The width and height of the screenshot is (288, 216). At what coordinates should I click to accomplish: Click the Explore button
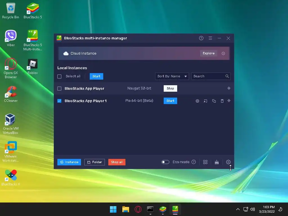[x=208, y=53]
